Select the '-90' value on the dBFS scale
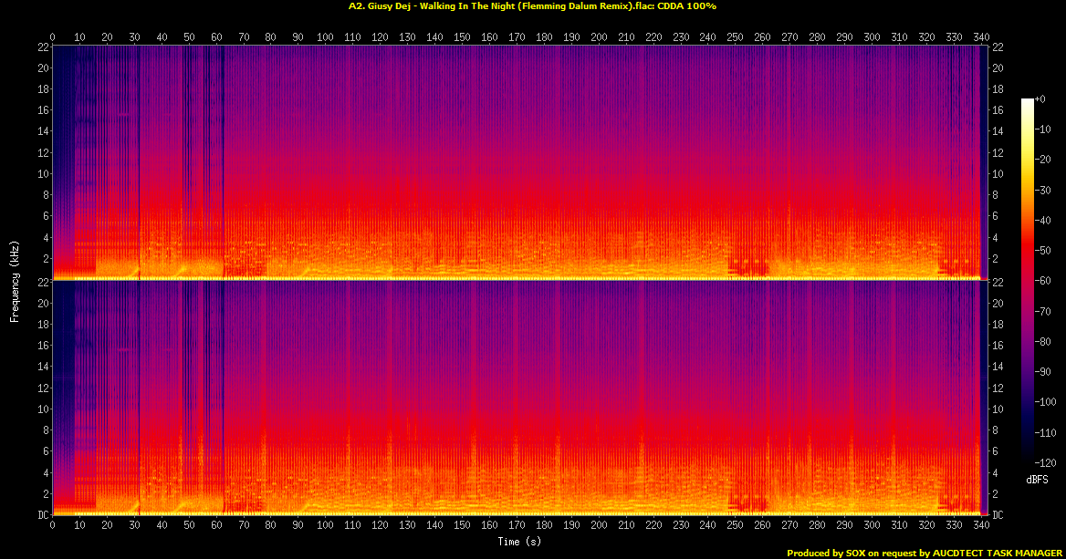1066x559 pixels. [x=1043, y=371]
